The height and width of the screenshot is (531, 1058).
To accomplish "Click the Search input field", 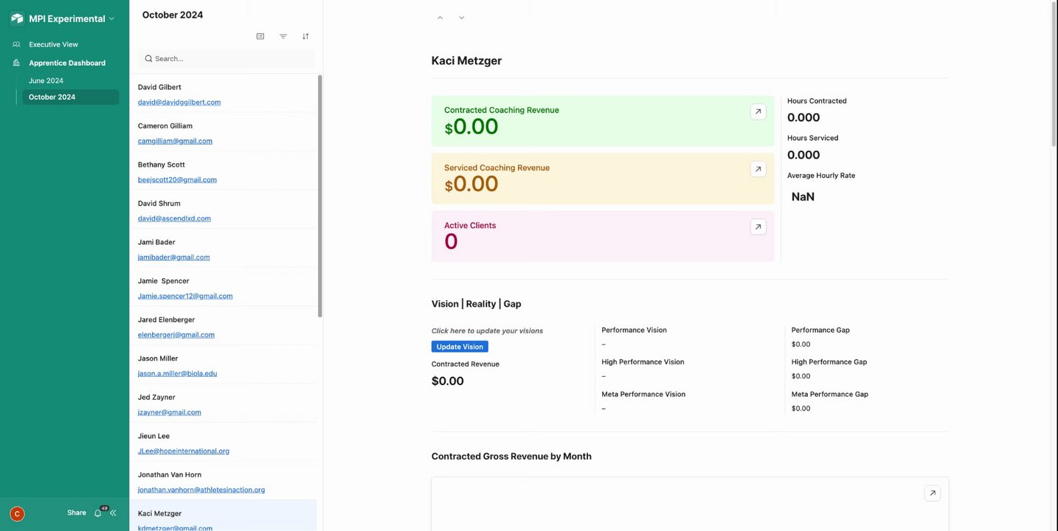I will [x=229, y=58].
